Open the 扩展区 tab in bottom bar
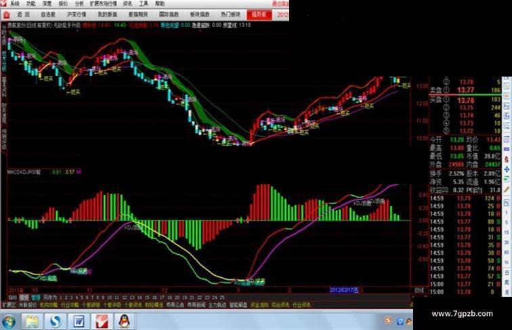512x330 pixels. (x=9, y=305)
